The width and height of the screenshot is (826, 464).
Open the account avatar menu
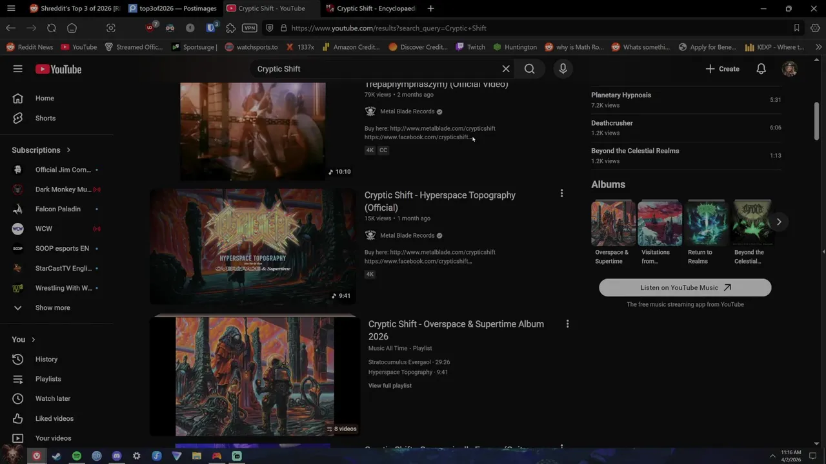789,69
